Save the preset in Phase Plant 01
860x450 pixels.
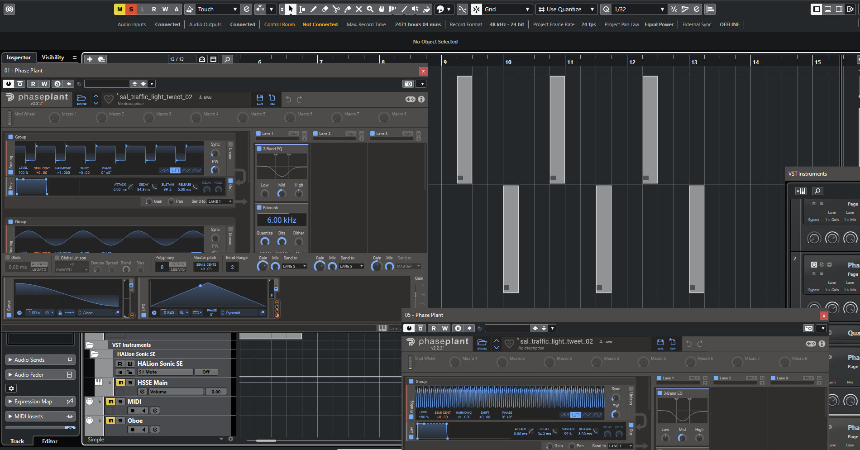point(260,99)
